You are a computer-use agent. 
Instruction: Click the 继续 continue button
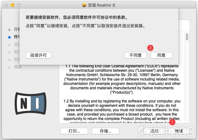coord(179,131)
